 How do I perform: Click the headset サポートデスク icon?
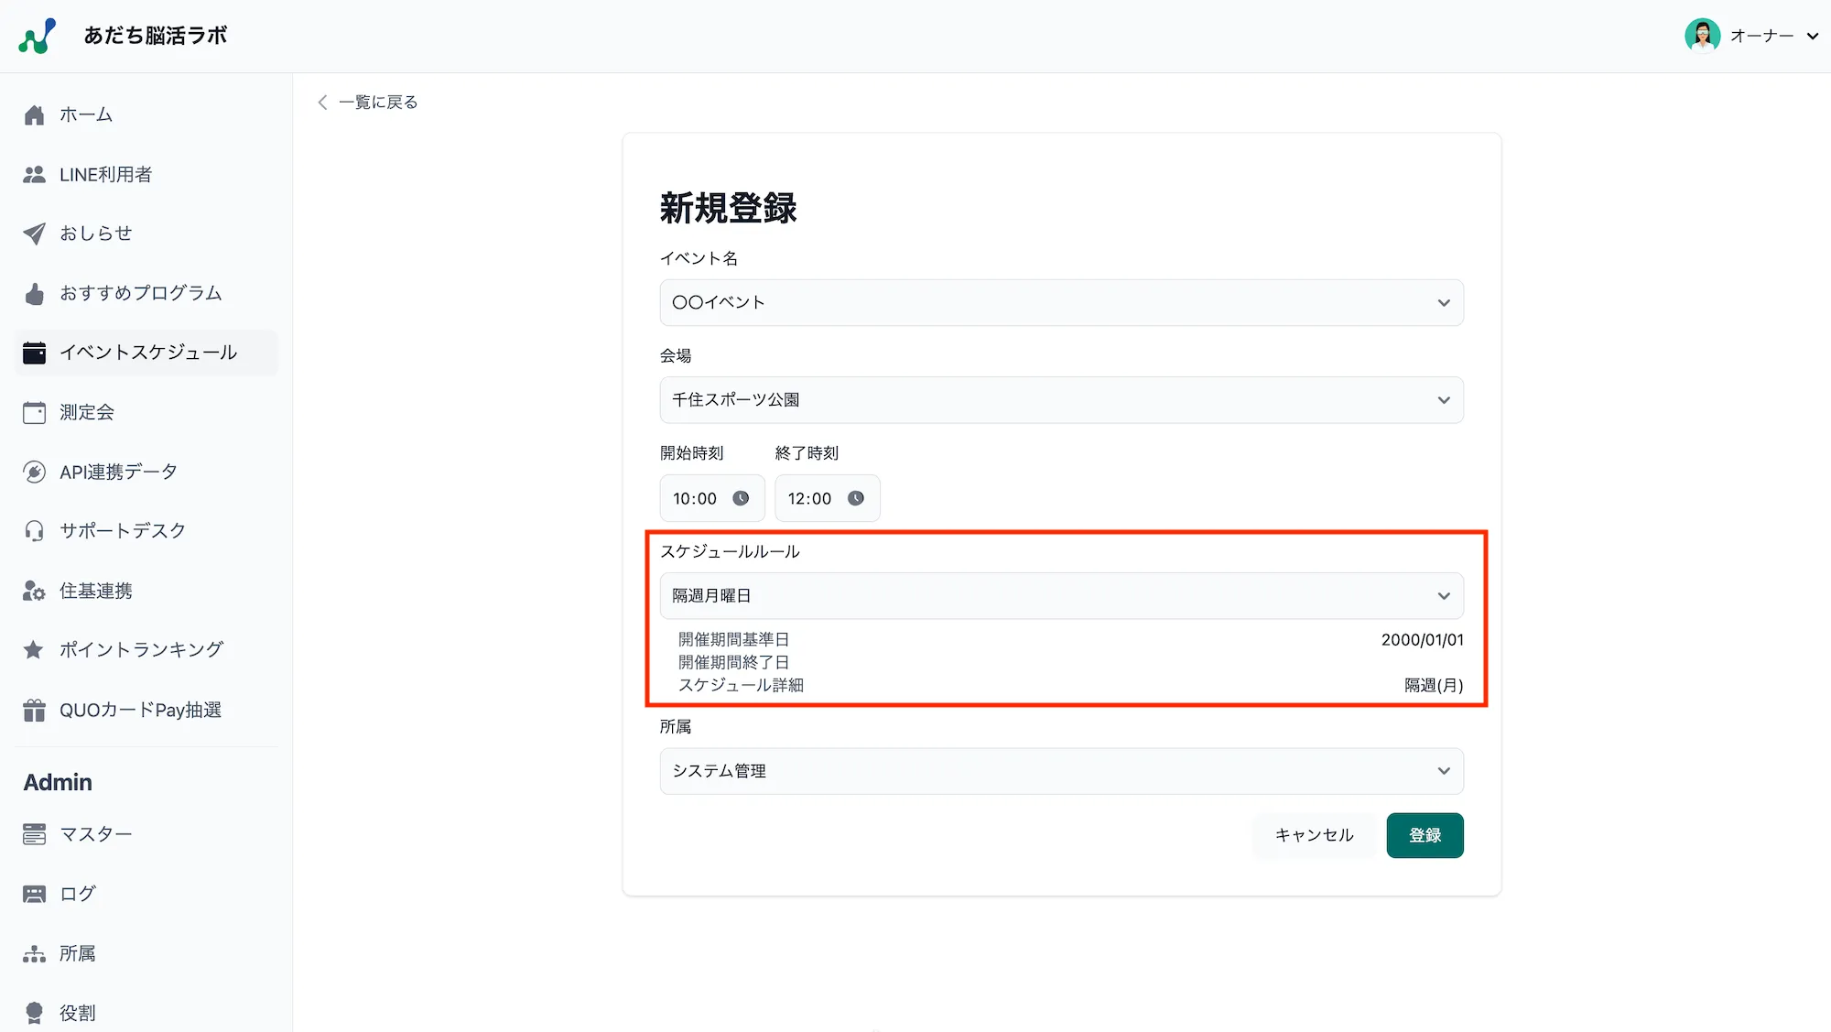tap(34, 531)
